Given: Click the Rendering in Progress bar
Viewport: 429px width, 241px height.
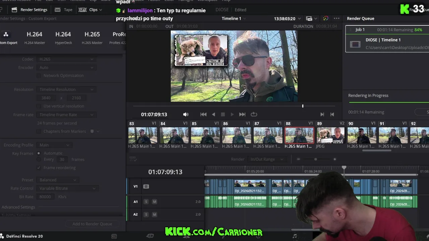Looking at the screenshot, I should click(389, 102).
